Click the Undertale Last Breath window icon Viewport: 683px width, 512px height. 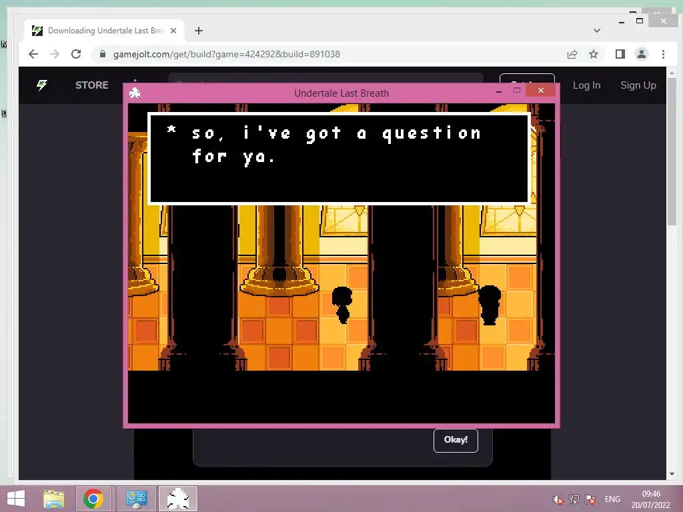tap(135, 93)
